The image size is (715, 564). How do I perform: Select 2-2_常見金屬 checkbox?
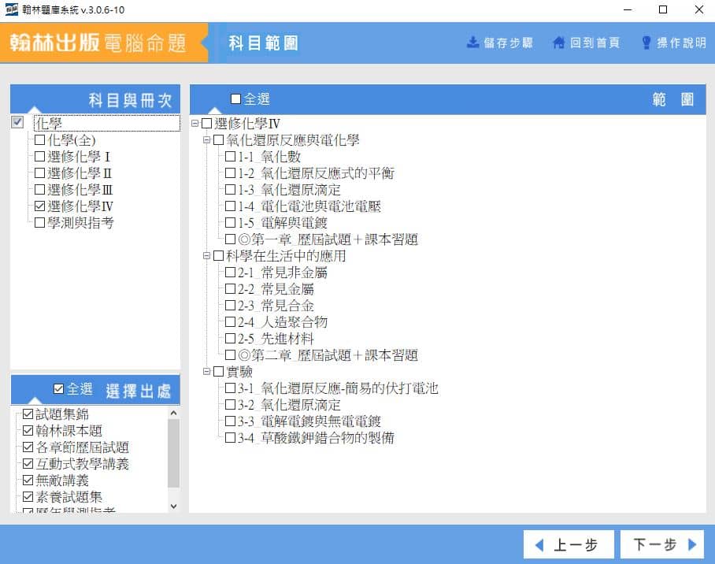pyautogui.click(x=230, y=289)
